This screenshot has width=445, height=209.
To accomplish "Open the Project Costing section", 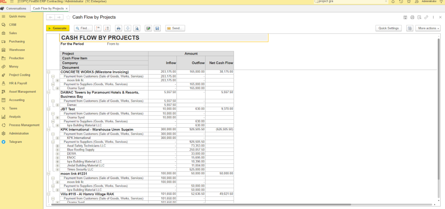I will pyautogui.click(x=20, y=75).
